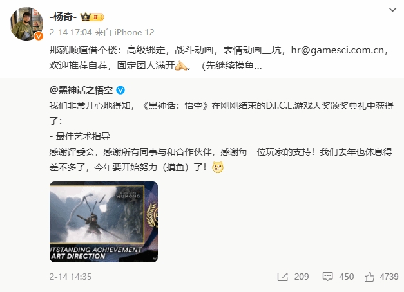Image resolution: width=404 pixels, height=292 pixels.
Task: Open the Wukong Art Direction award thumbnail
Action: click(104, 222)
